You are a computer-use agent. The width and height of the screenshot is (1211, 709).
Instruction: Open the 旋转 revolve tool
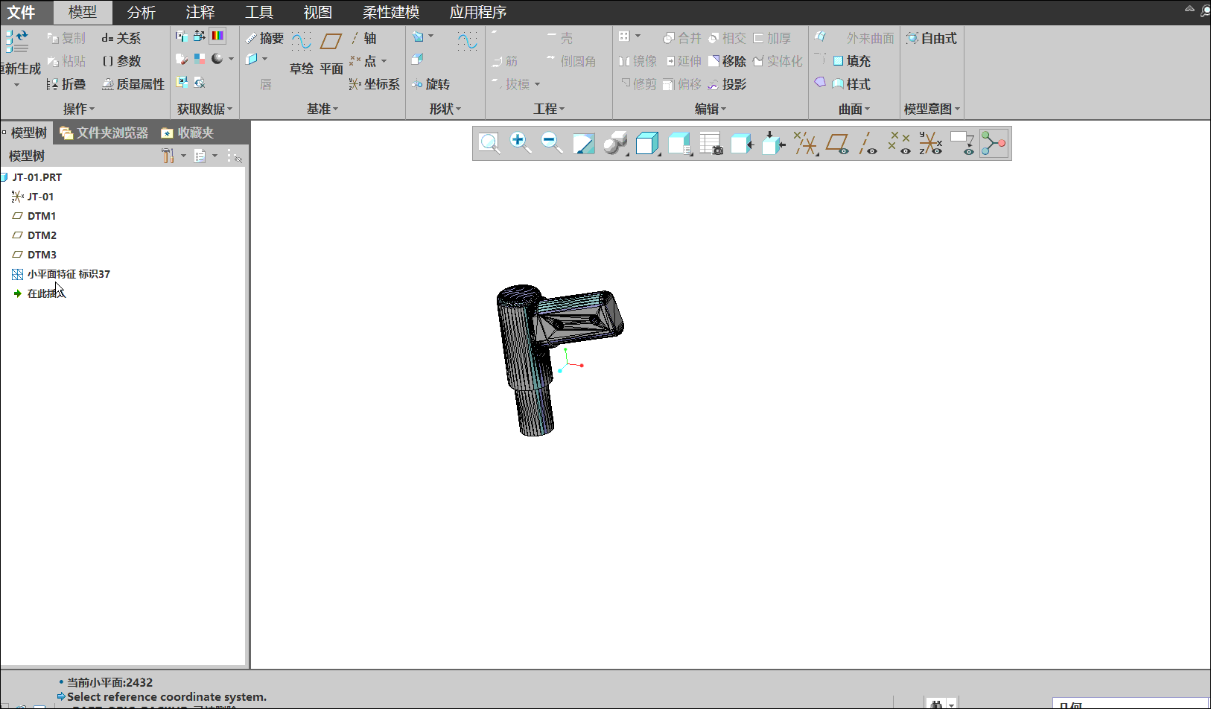pyautogui.click(x=430, y=84)
